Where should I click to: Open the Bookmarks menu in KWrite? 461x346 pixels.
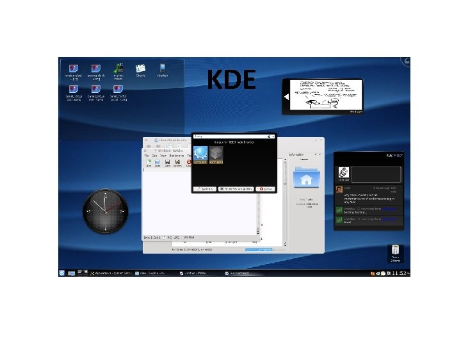tap(177, 156)
